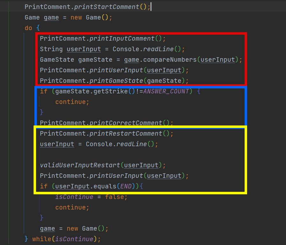Click ANSWER_COUNT constant
The height and width of the screenshot is (245, 286).
[x=166, y=91]
